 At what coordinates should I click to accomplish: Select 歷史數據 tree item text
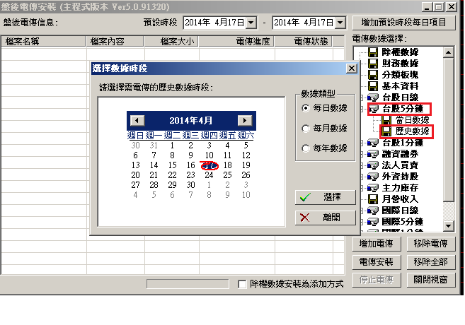click(412, 131)
